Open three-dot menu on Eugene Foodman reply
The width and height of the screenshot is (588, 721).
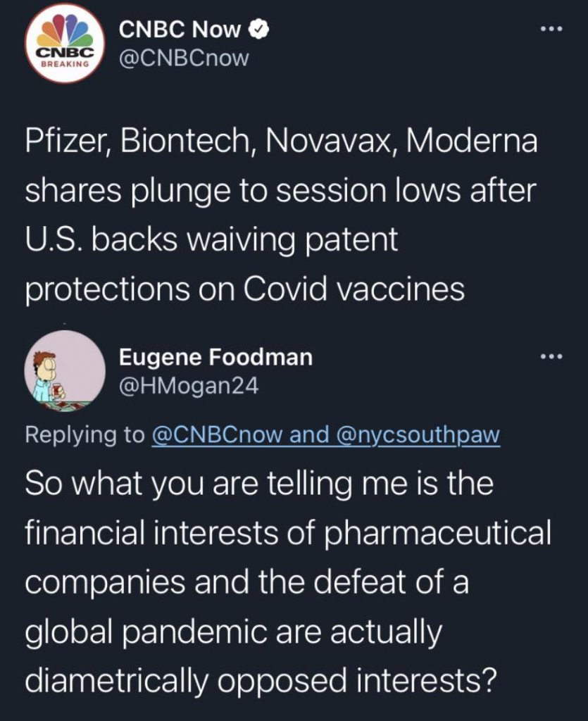click(551, 357)
